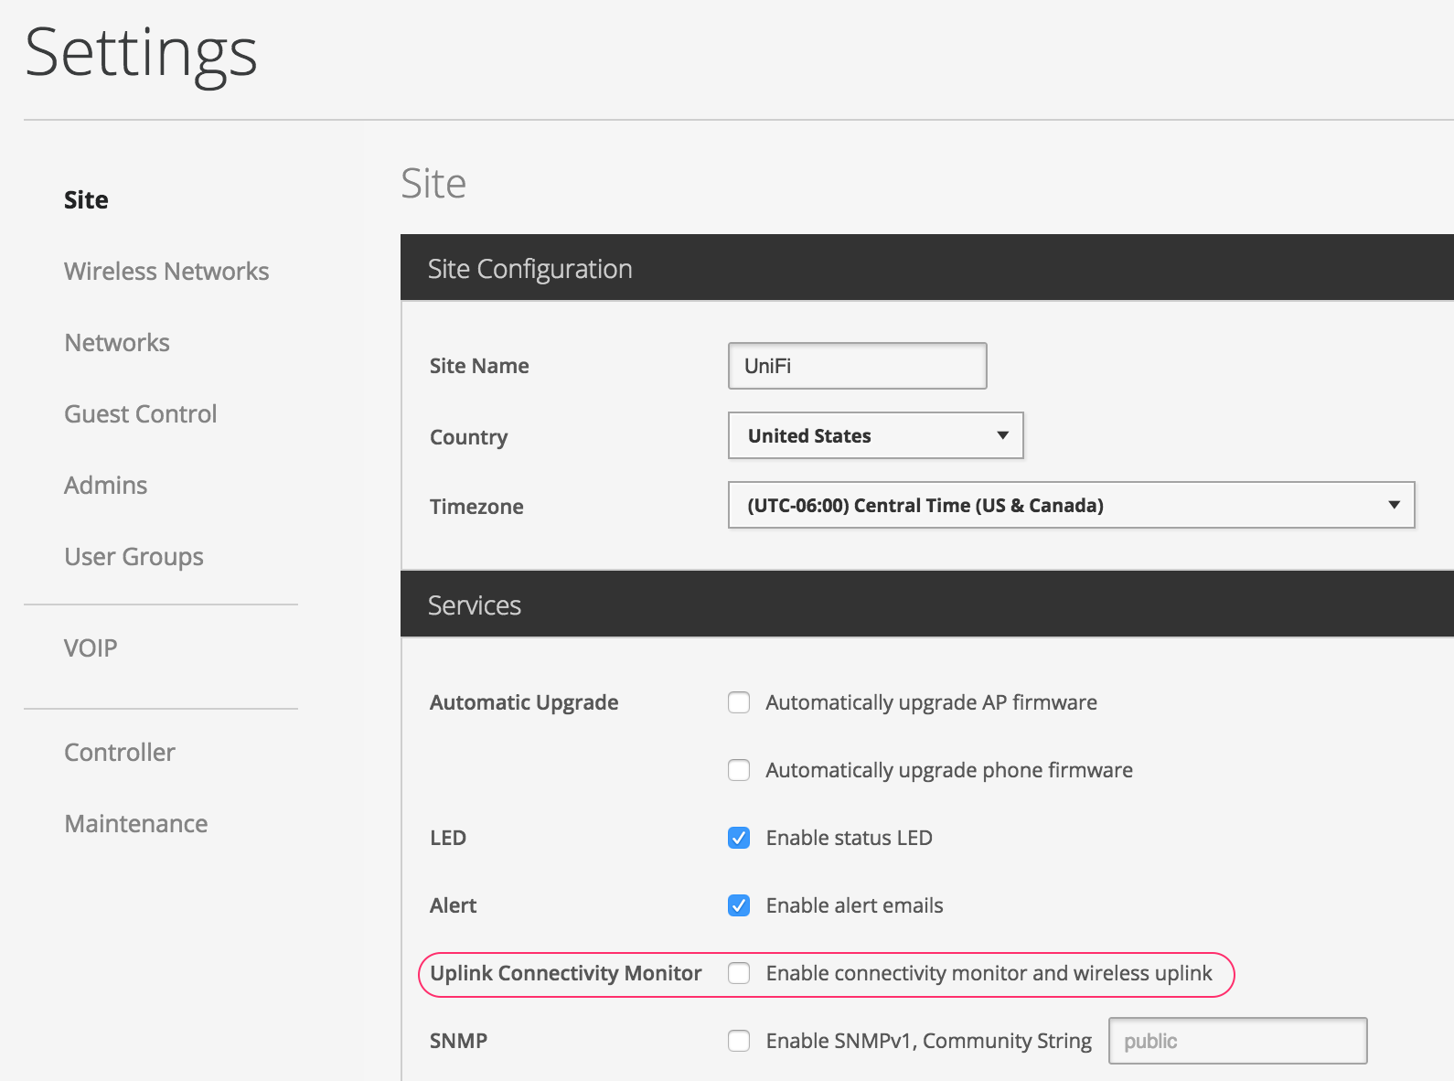Select the Site sidebar item
The height and width of the screenshot is (1081, 1454).
pos(86,200)
